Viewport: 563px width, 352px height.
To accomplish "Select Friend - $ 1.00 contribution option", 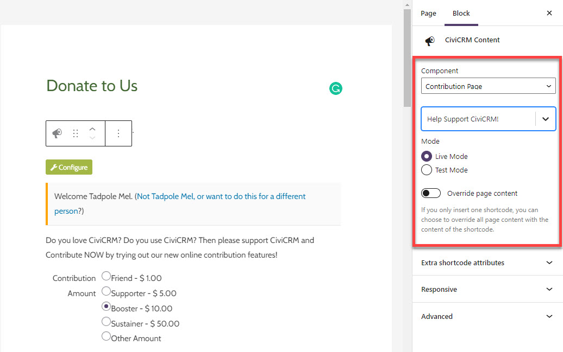I will tap(106, 276).
